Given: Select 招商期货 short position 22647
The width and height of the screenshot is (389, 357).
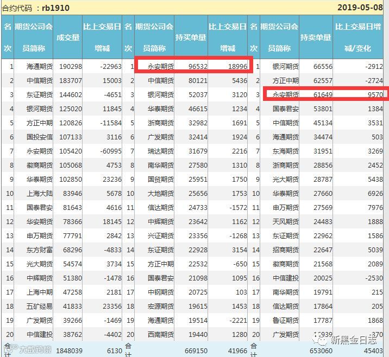Looking at the screenshot, I should click(323, 250).
